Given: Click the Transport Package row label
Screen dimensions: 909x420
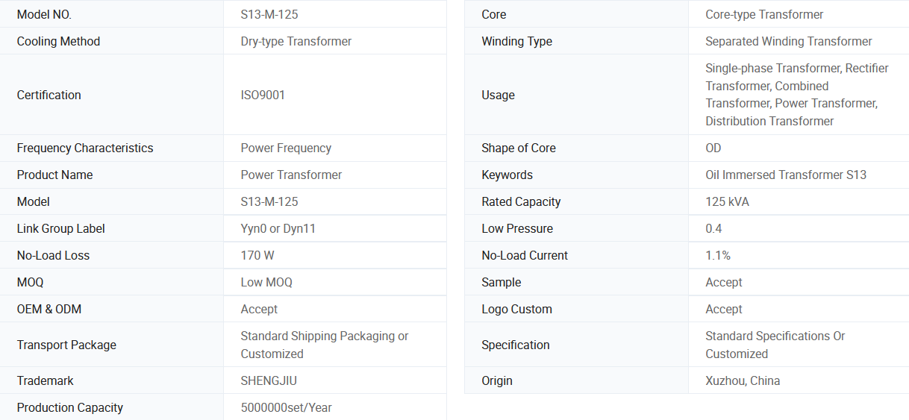Looking at the screenshot, I should point(66,345).
